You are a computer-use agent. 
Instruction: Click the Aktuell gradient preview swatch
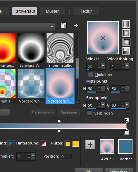[x=107, y=147]
